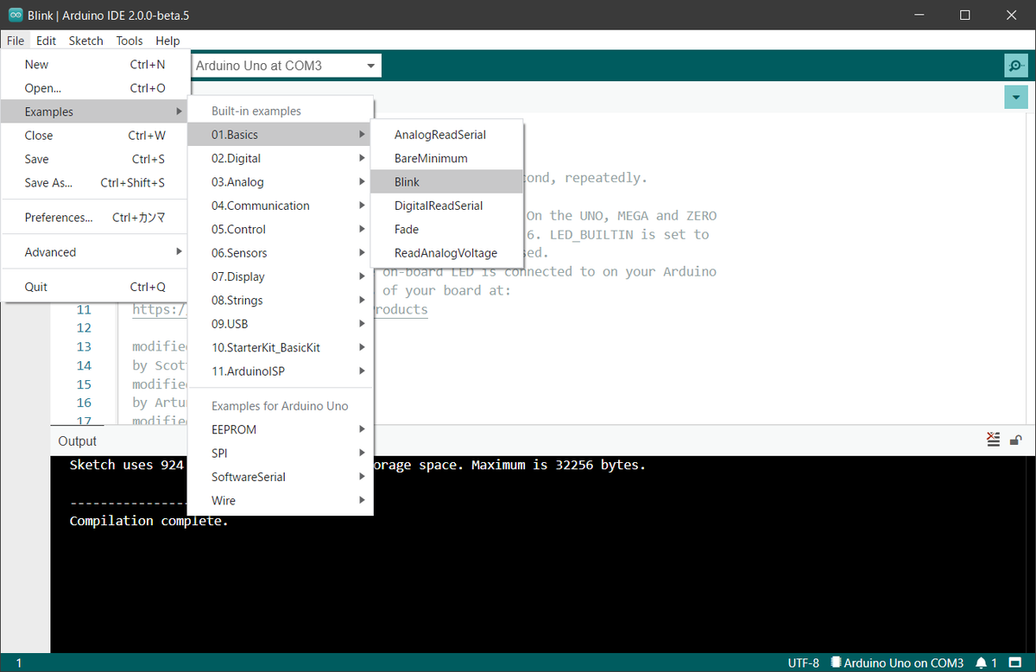Screen dimensions: 1036x672
Task: Click the Output panel header
Action: 78,441
